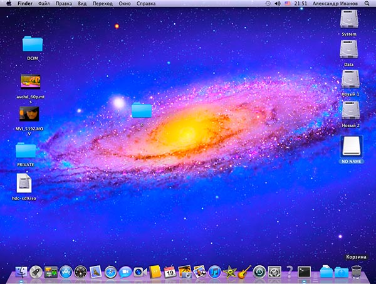Viewport: 376px width, 284px height.
Task: Select the hdc-sd9.iso disk image file
Action: [24, 183]
